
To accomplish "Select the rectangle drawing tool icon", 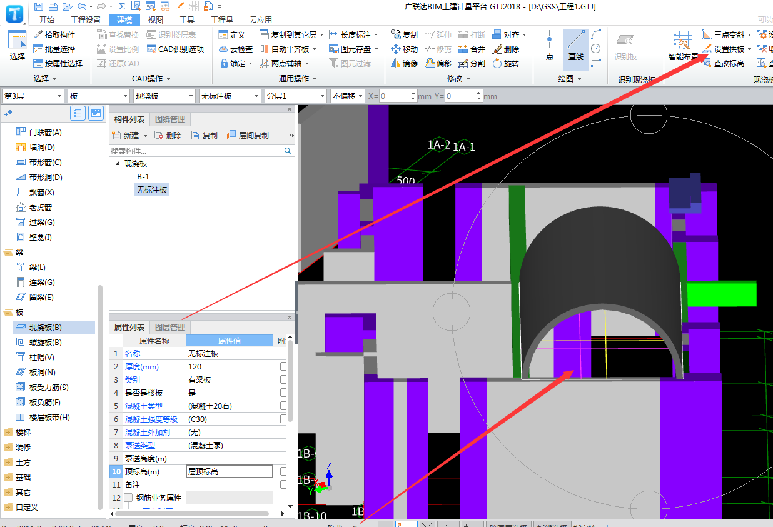I will [x=596, y=63].
